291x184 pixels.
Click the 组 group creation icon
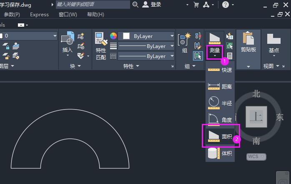coord(184,39)
